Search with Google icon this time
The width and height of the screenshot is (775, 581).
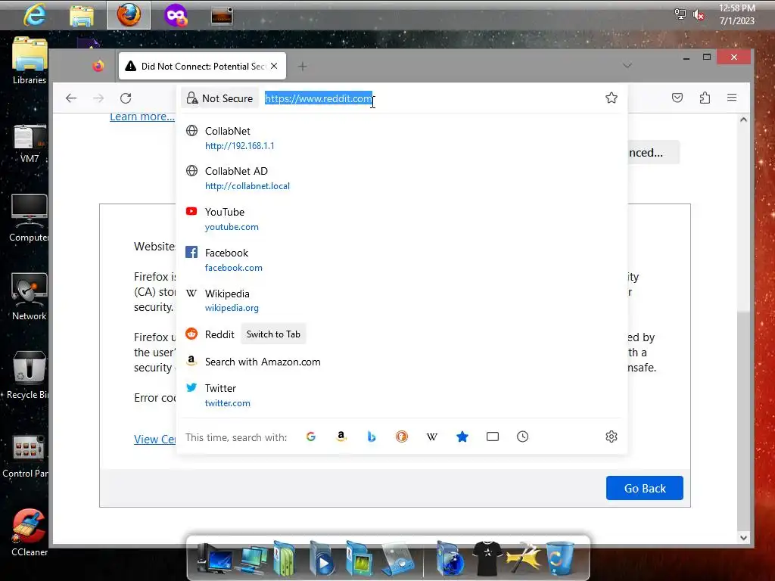coord(311,437)
